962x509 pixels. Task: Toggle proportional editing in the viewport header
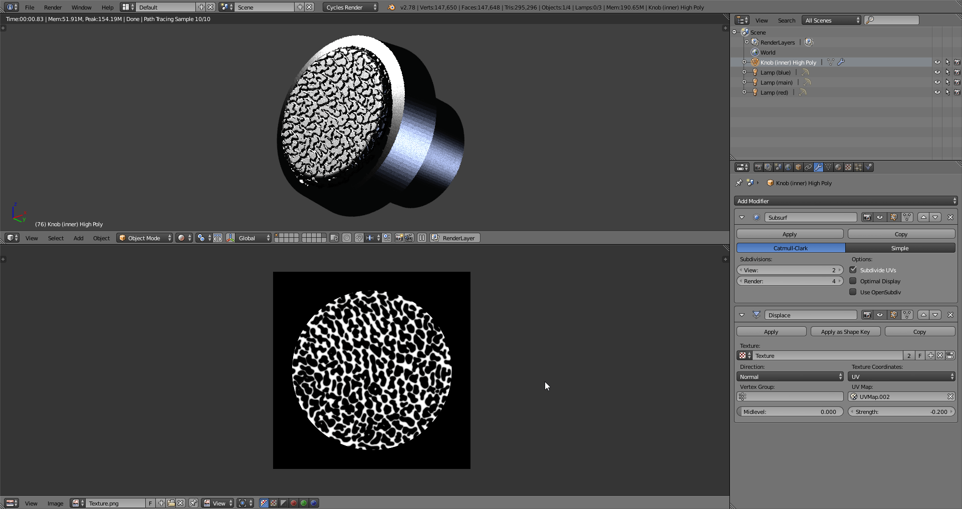[x=346, y=238]
